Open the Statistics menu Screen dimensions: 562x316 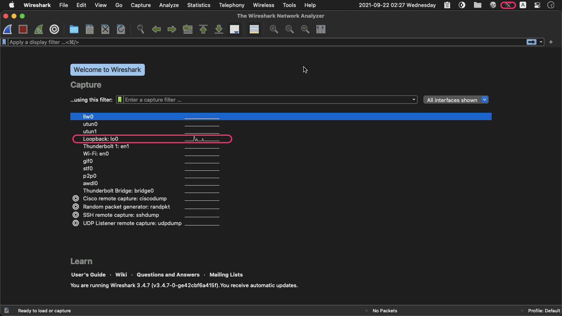[199, 5]
